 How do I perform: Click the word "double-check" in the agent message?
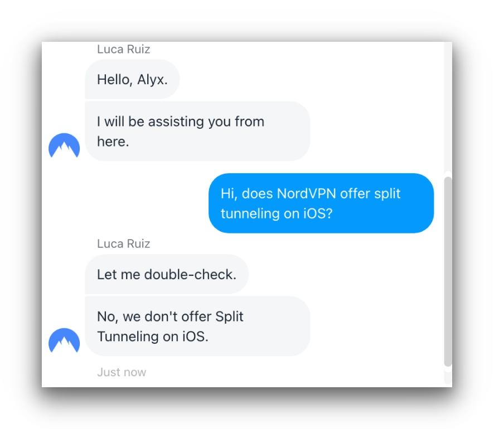[190, 275]
